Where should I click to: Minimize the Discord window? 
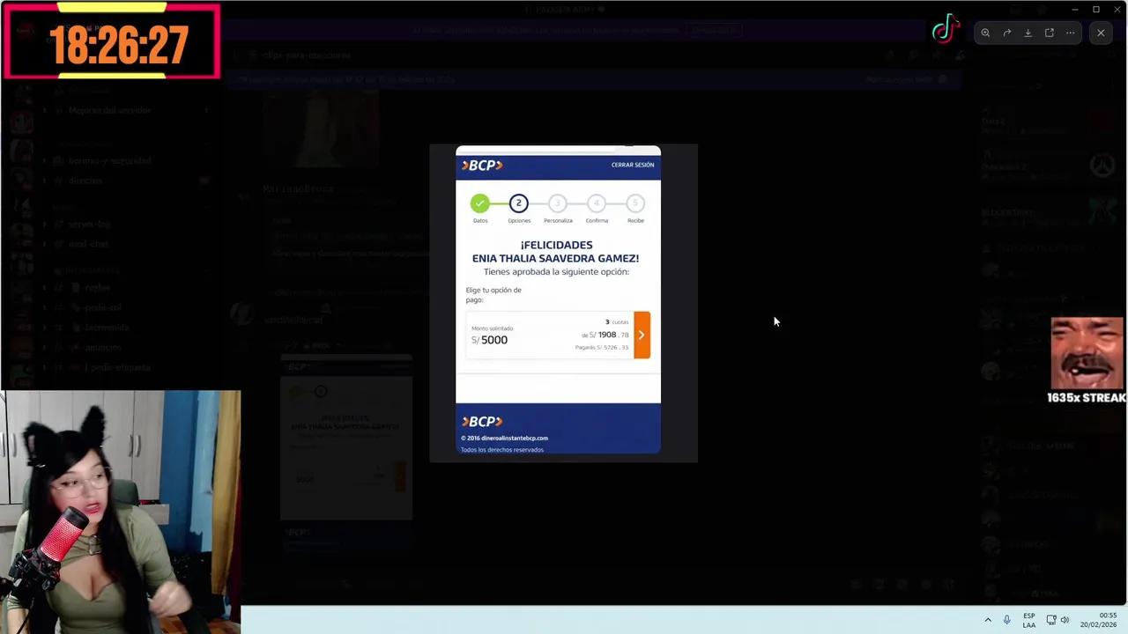click(1075, 9)
